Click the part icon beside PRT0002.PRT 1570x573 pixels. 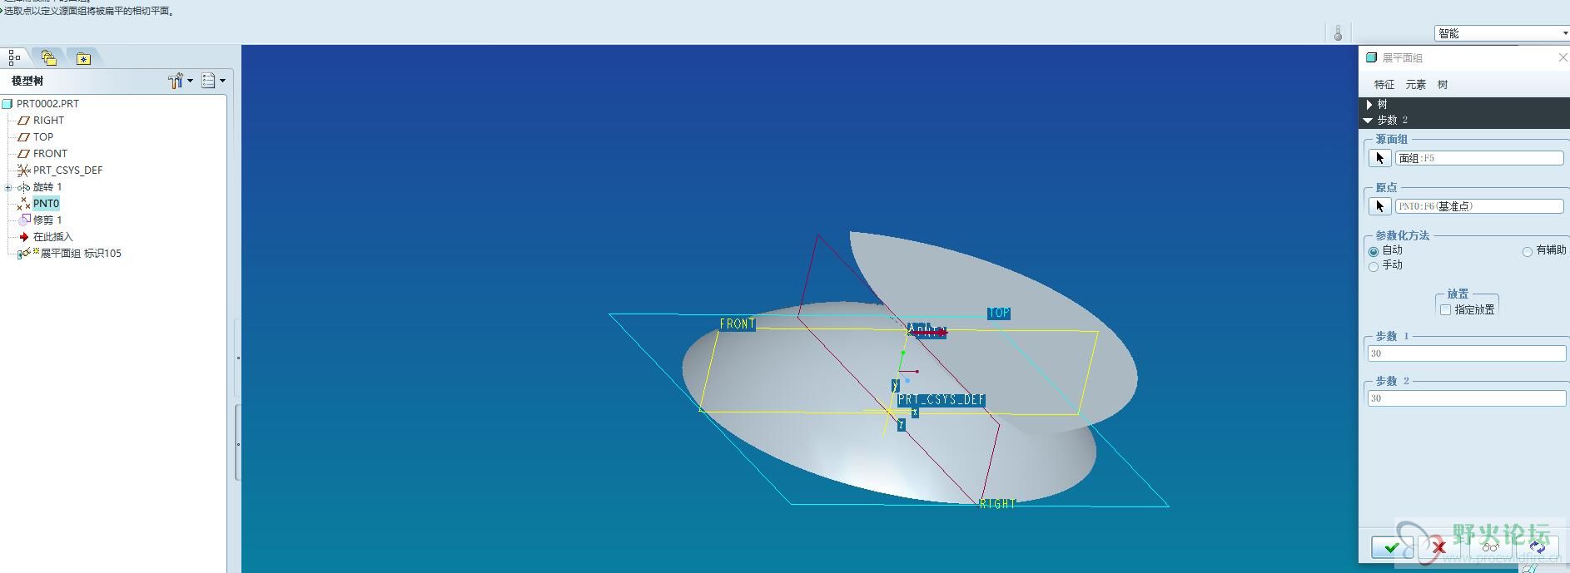point(7,104)
